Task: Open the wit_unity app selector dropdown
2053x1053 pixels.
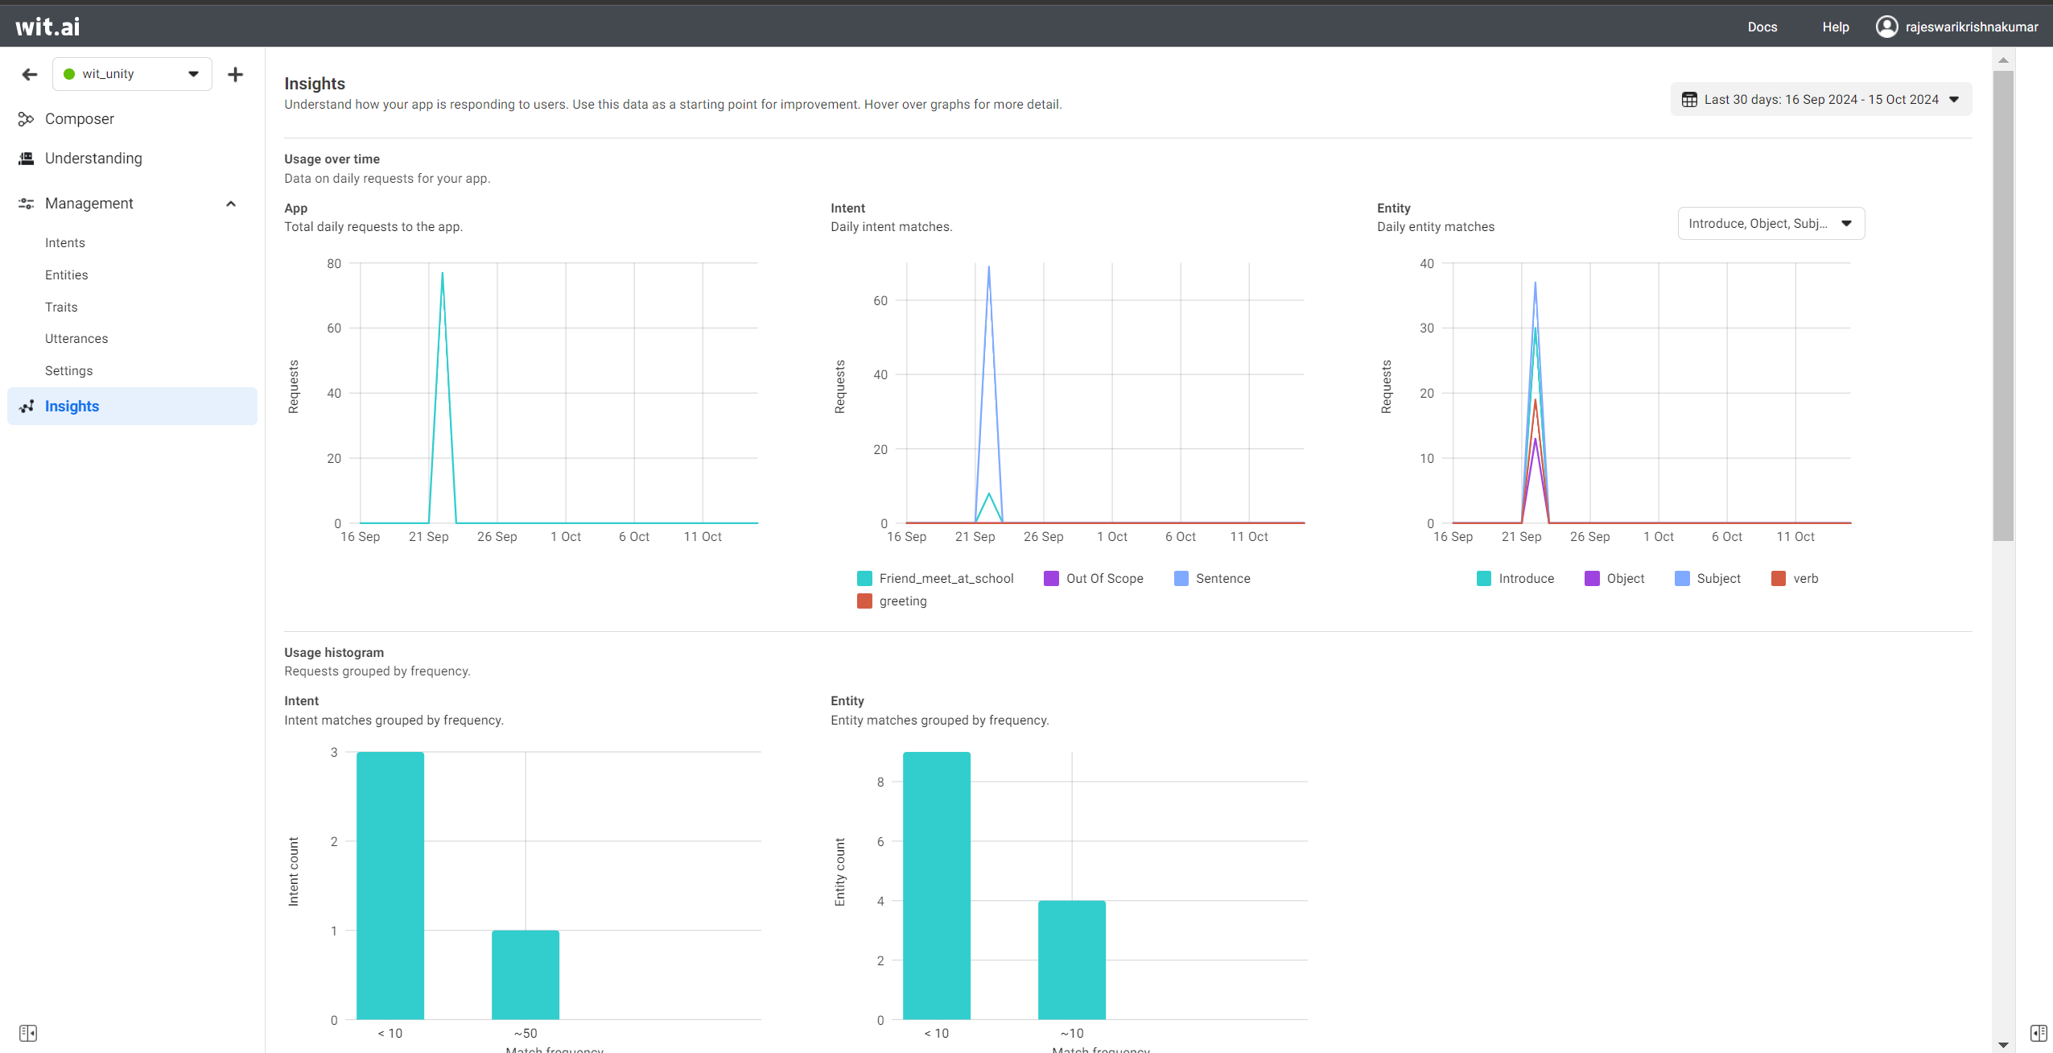Action: point(132,74)
